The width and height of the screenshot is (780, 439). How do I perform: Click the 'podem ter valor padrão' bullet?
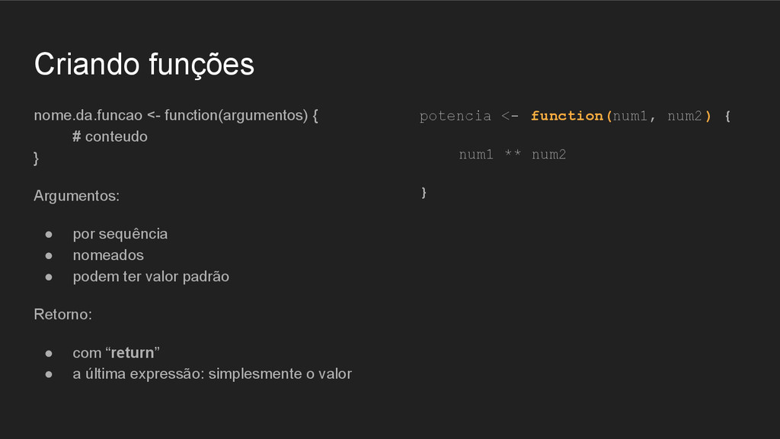pyautogui.click(x=152, y=277)
